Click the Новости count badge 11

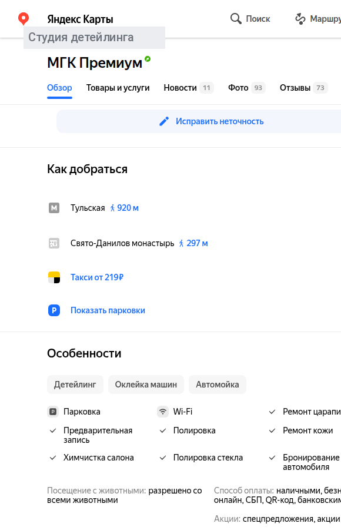[x=206, y=88]
